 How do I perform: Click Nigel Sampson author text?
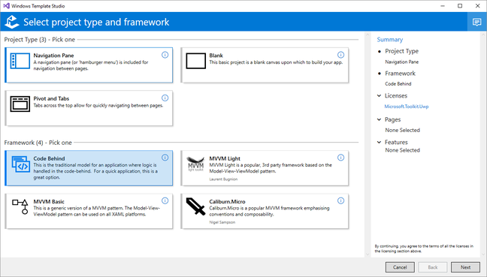pyautogui.click(x=222, y=222)
